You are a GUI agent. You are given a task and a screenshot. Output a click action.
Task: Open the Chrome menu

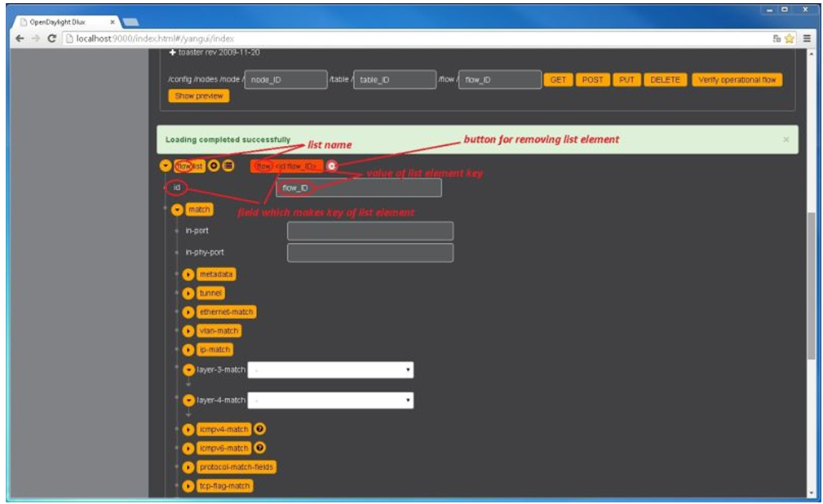point(807,38)
